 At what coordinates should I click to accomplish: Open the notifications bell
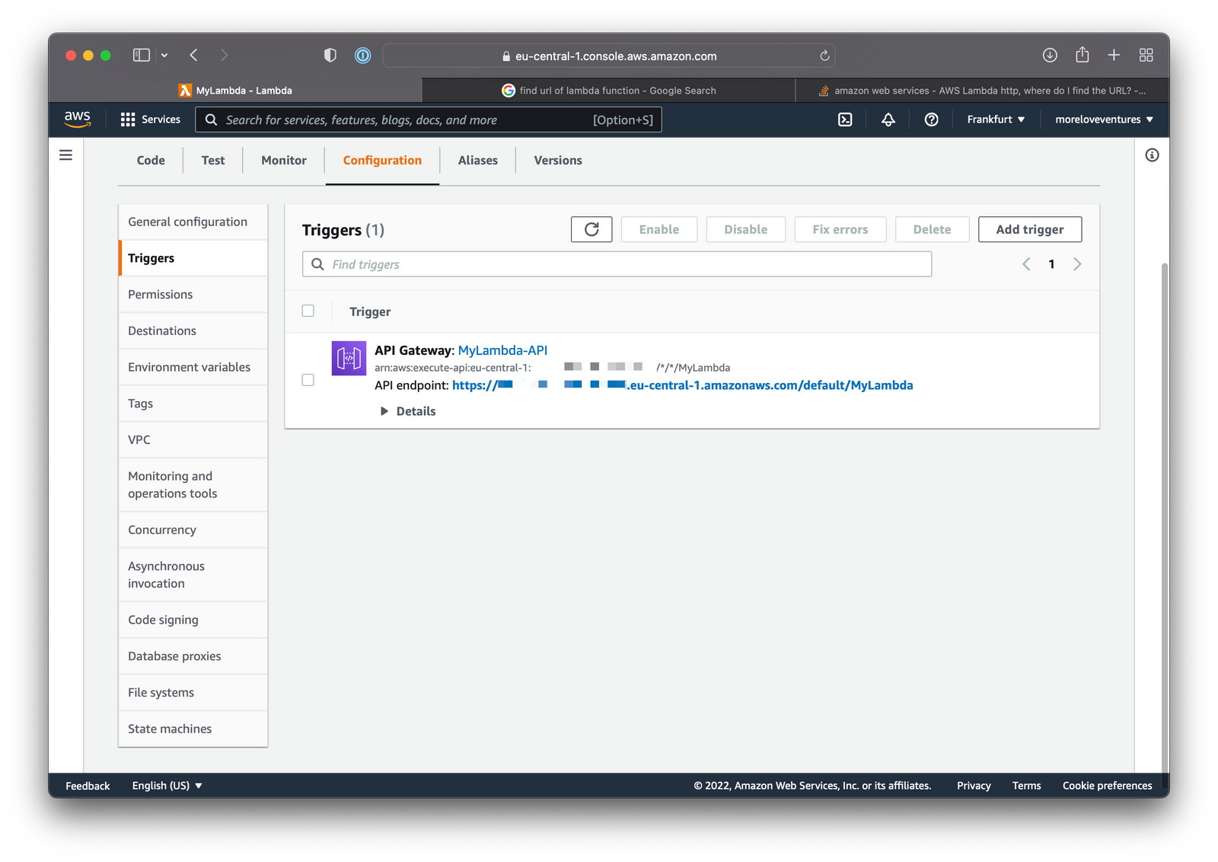coord(888,120)
